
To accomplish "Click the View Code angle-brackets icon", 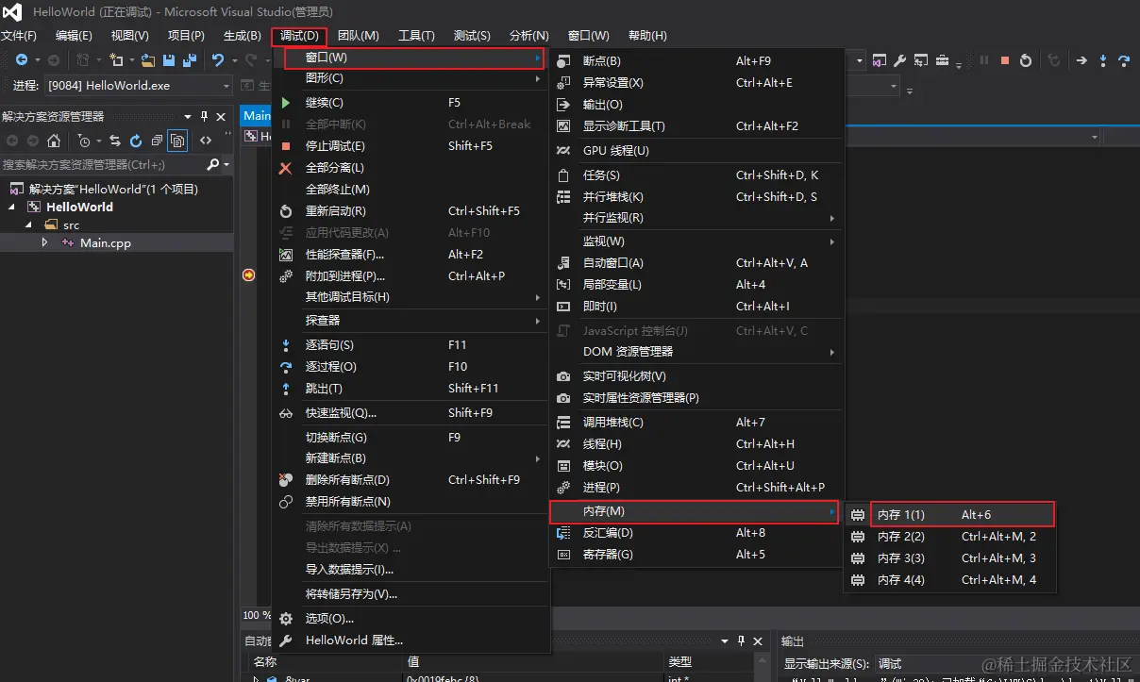I will tap(206, 141).
